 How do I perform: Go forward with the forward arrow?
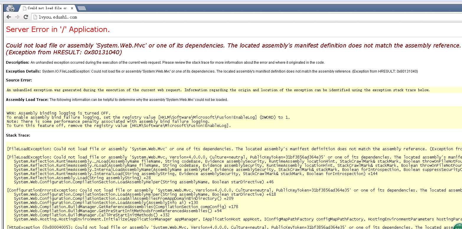[x=17, y=17]
